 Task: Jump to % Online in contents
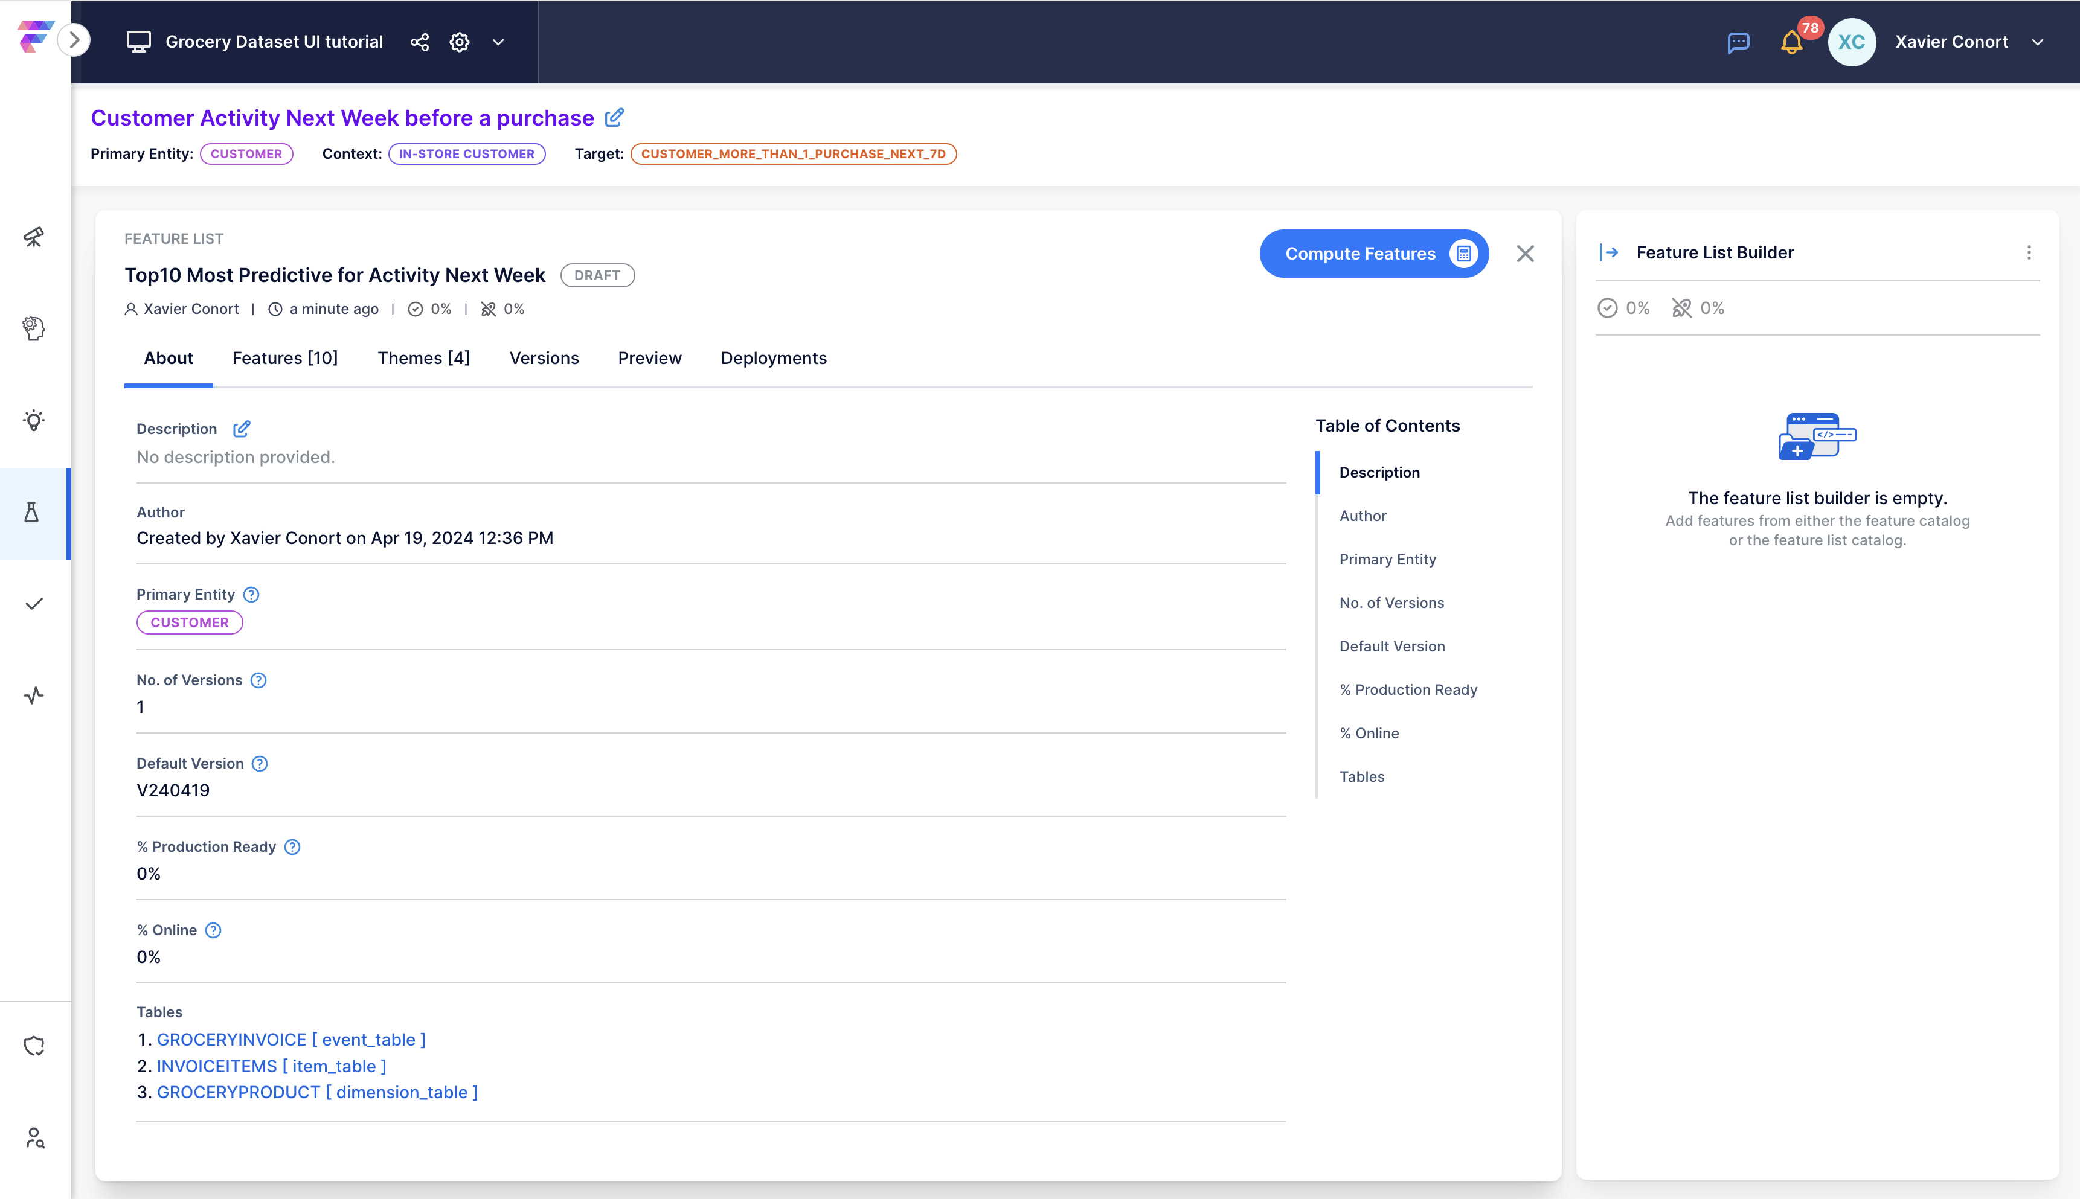point(1369,733)
